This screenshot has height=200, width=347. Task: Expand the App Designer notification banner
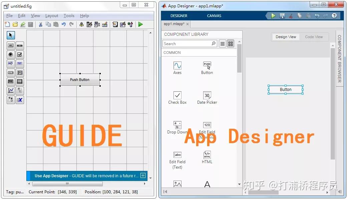click(x=143, y=176)
